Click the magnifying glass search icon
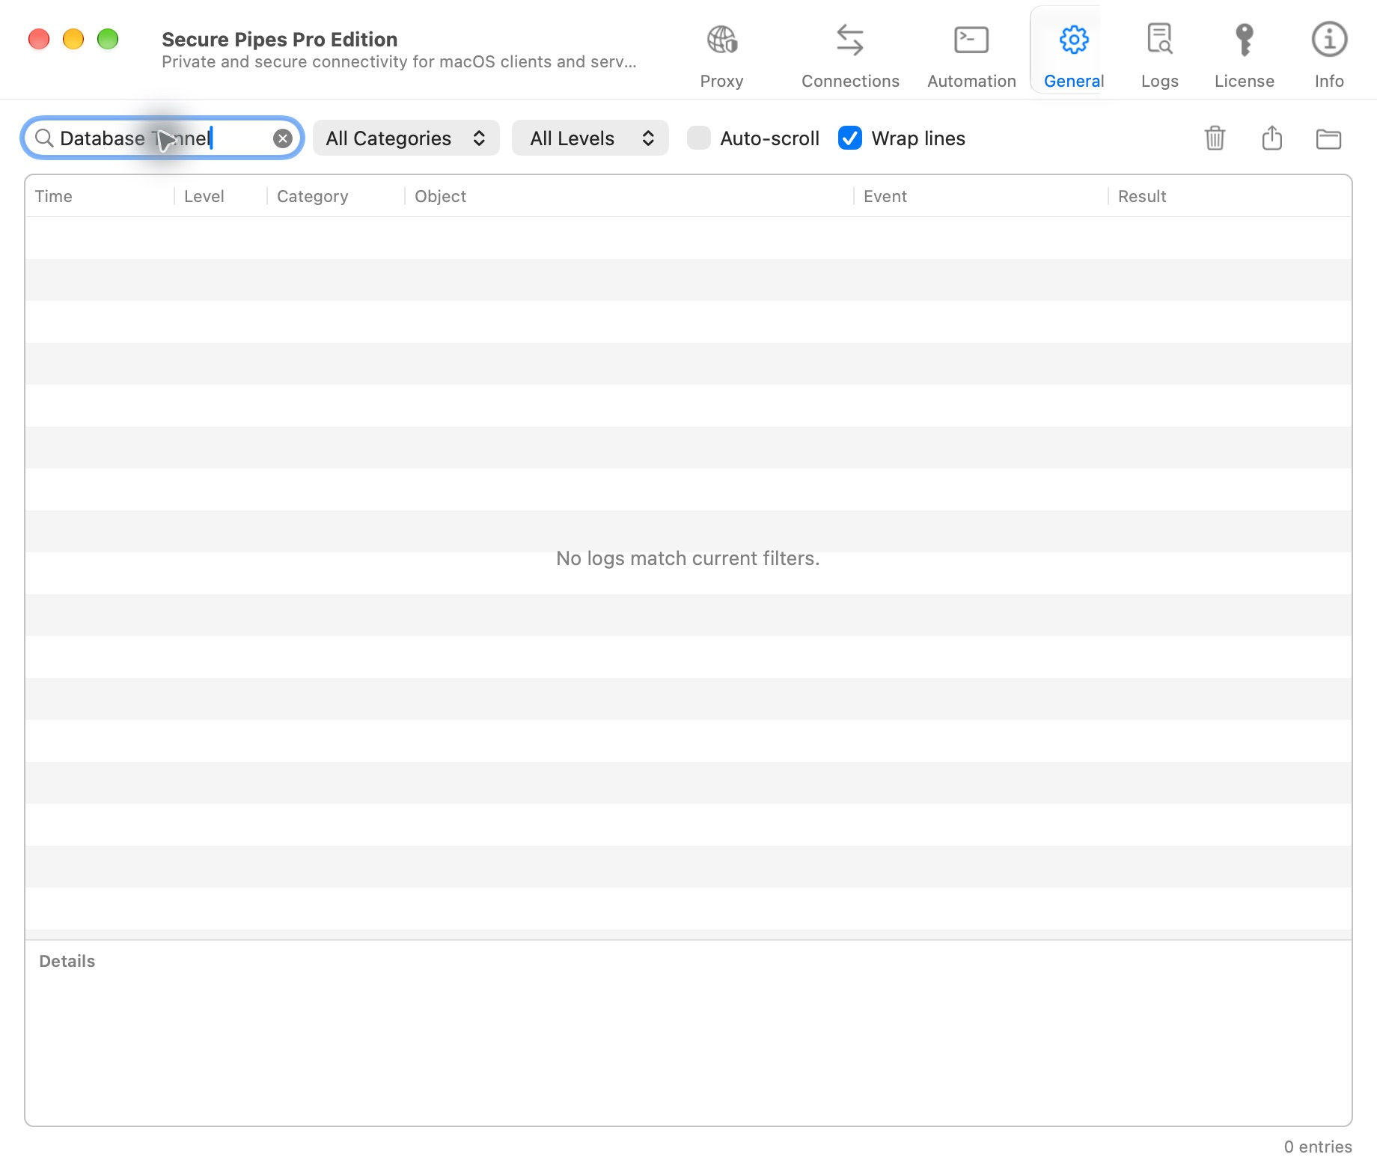The width and height of the screenshot is (1377, 1169). (44, 138)
